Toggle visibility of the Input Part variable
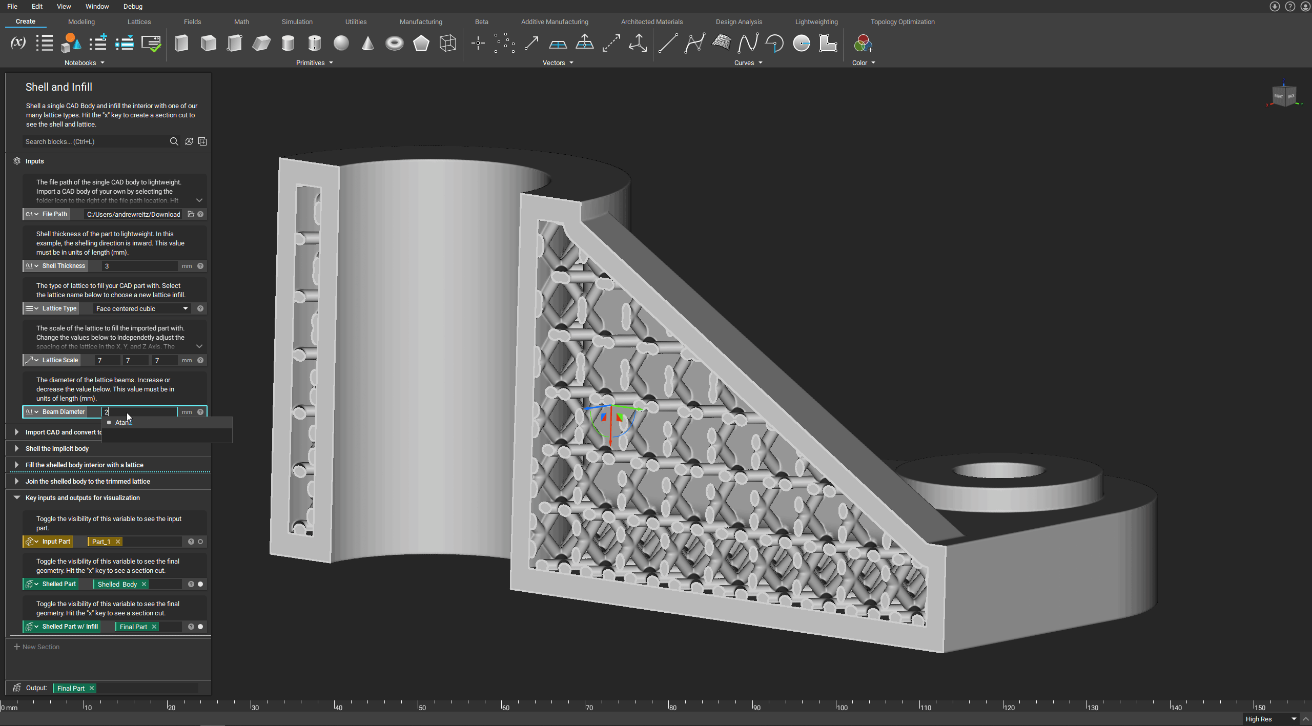This screenshot has width=1312, height=726. tap(200, 541)
